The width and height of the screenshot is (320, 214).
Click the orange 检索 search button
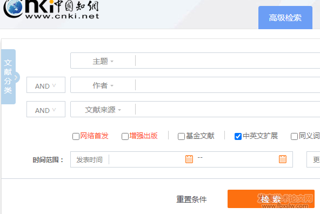271,199
